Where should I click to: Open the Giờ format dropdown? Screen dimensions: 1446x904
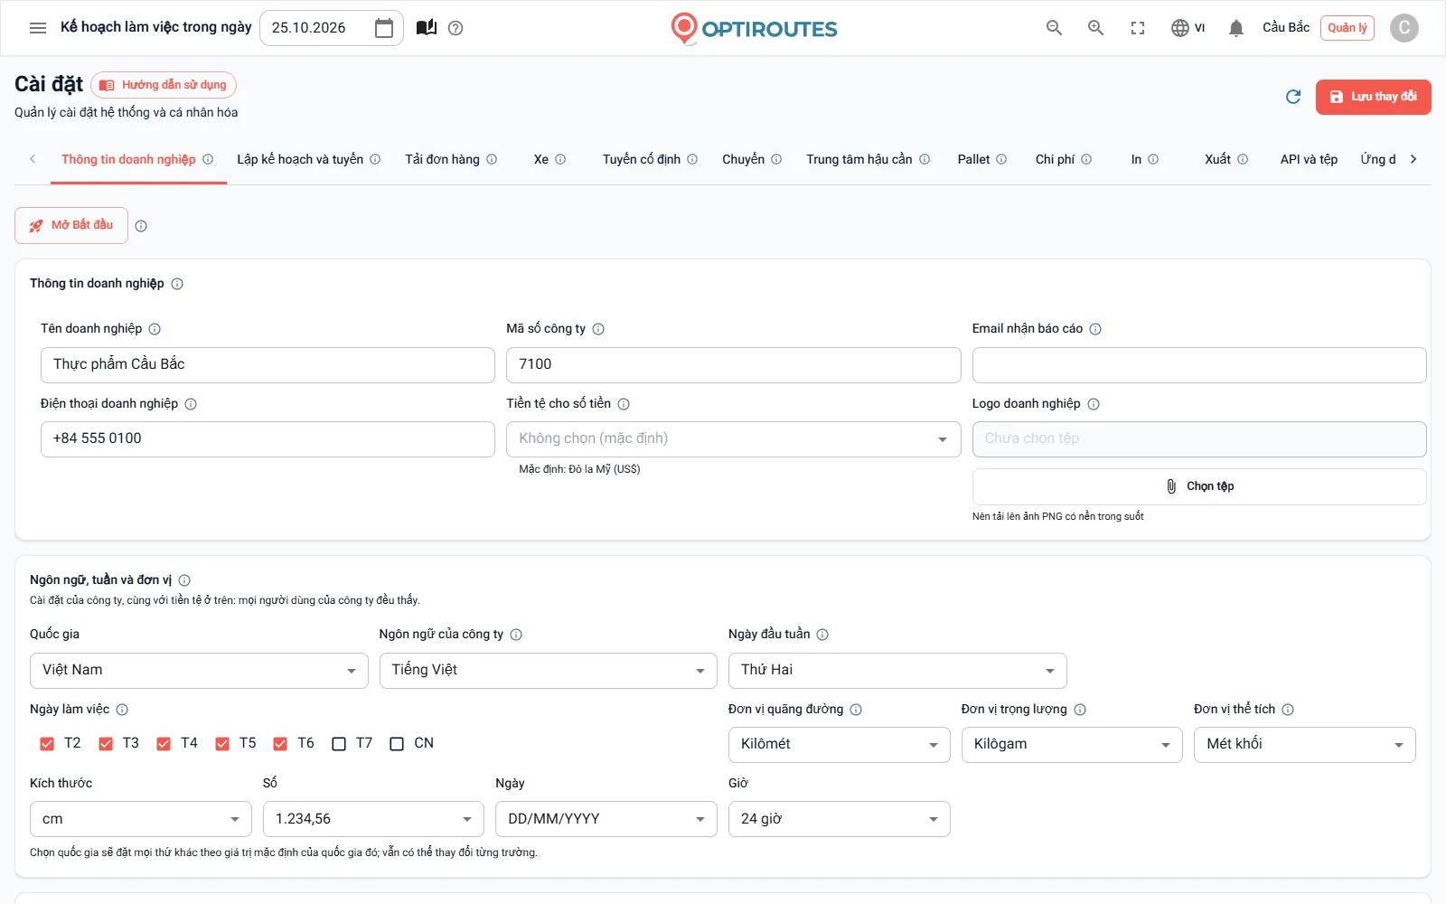(839, 819)
